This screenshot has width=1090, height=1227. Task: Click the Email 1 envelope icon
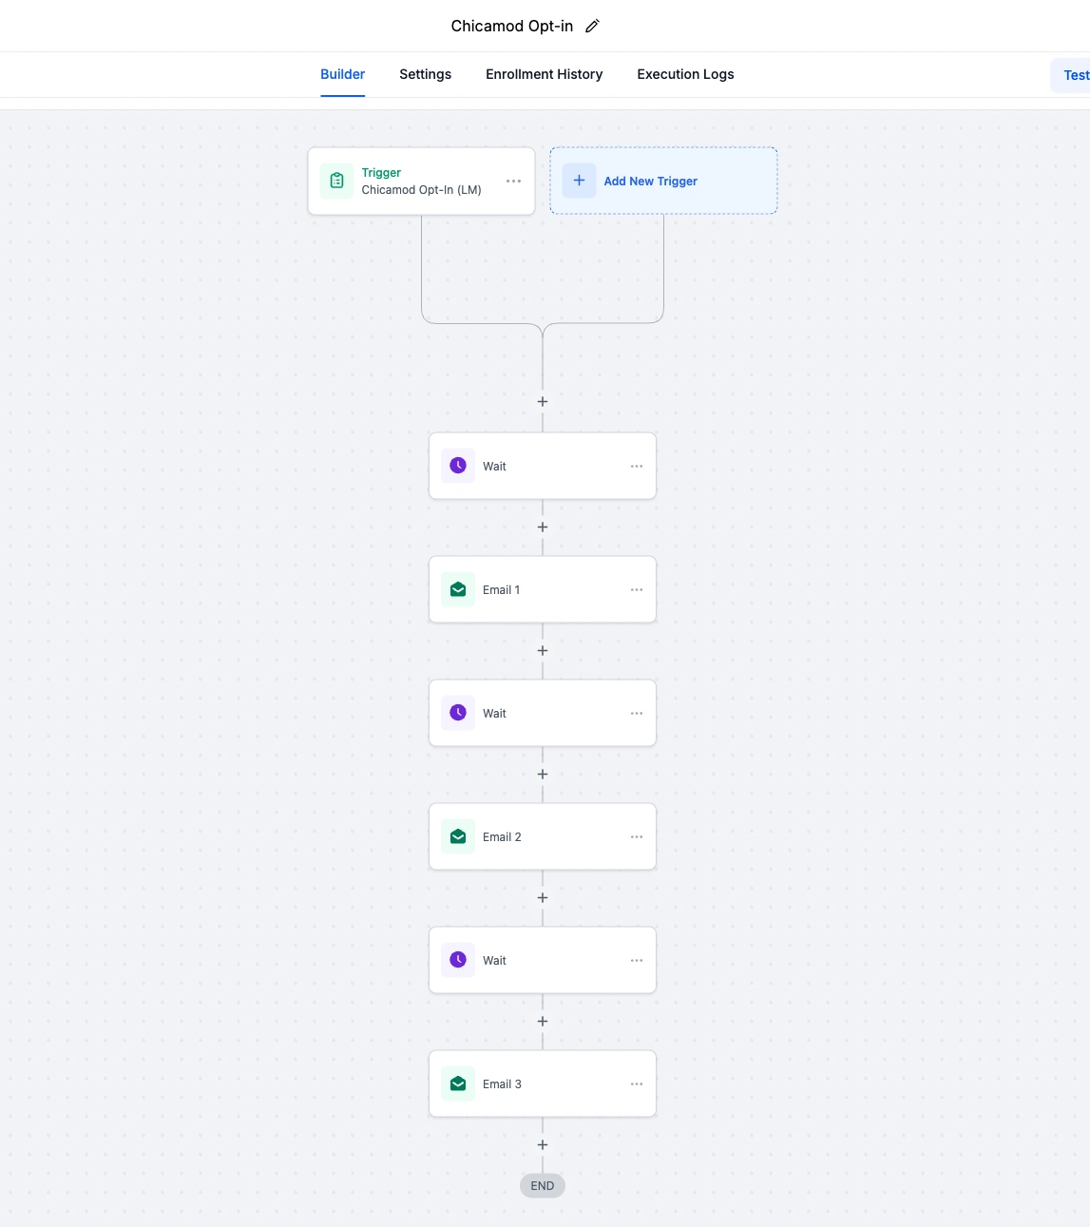(x=458, y=589)
